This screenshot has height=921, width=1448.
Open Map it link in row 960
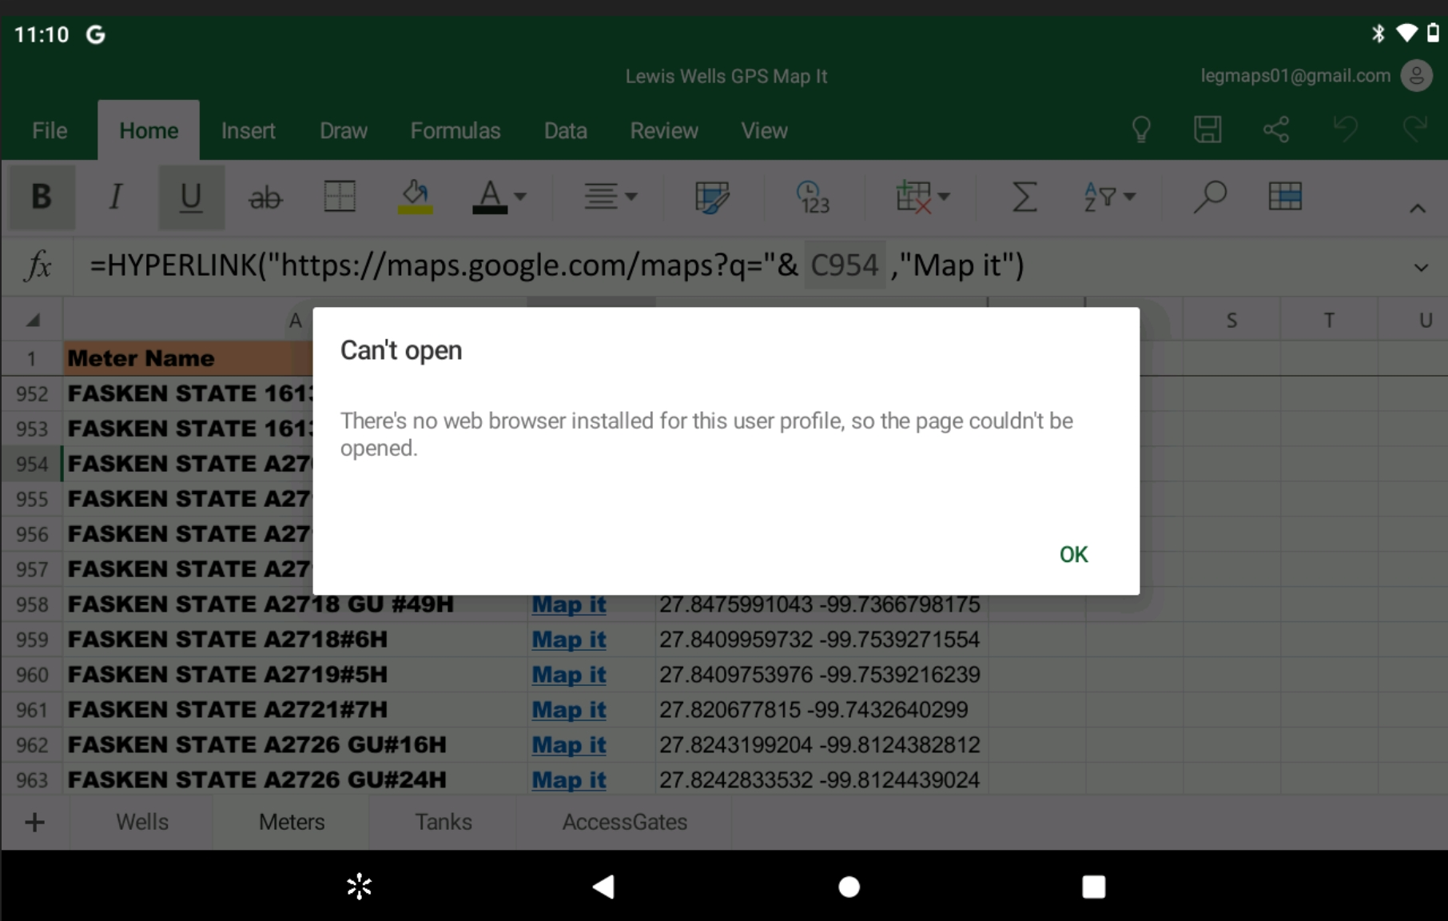(x=569, y=675)
